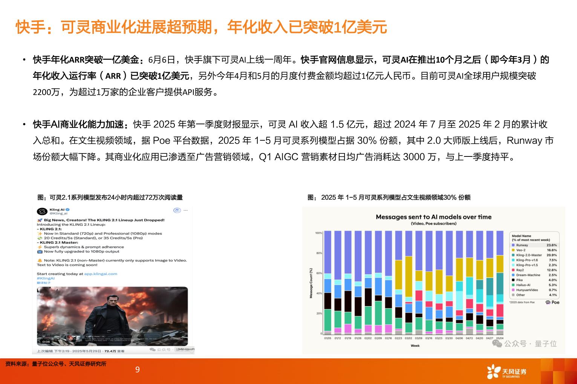Click the rocket emoji in the tweet headline

(40, 220)
